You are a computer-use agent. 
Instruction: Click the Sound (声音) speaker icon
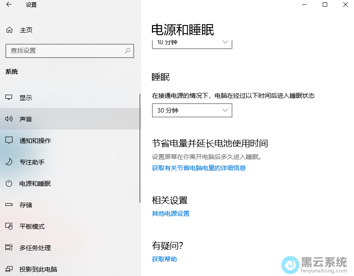(9, 119)
